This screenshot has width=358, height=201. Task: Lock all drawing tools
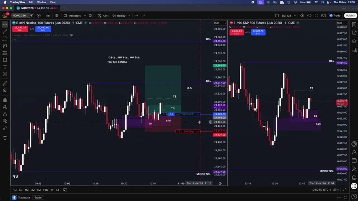tap(5, 114)
